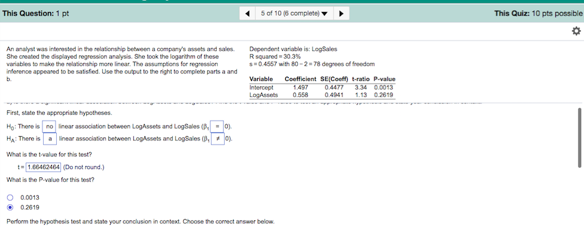Click the Intercept coefficient value 1.497
The image size is (584, 227).
[x=300, y=87]
